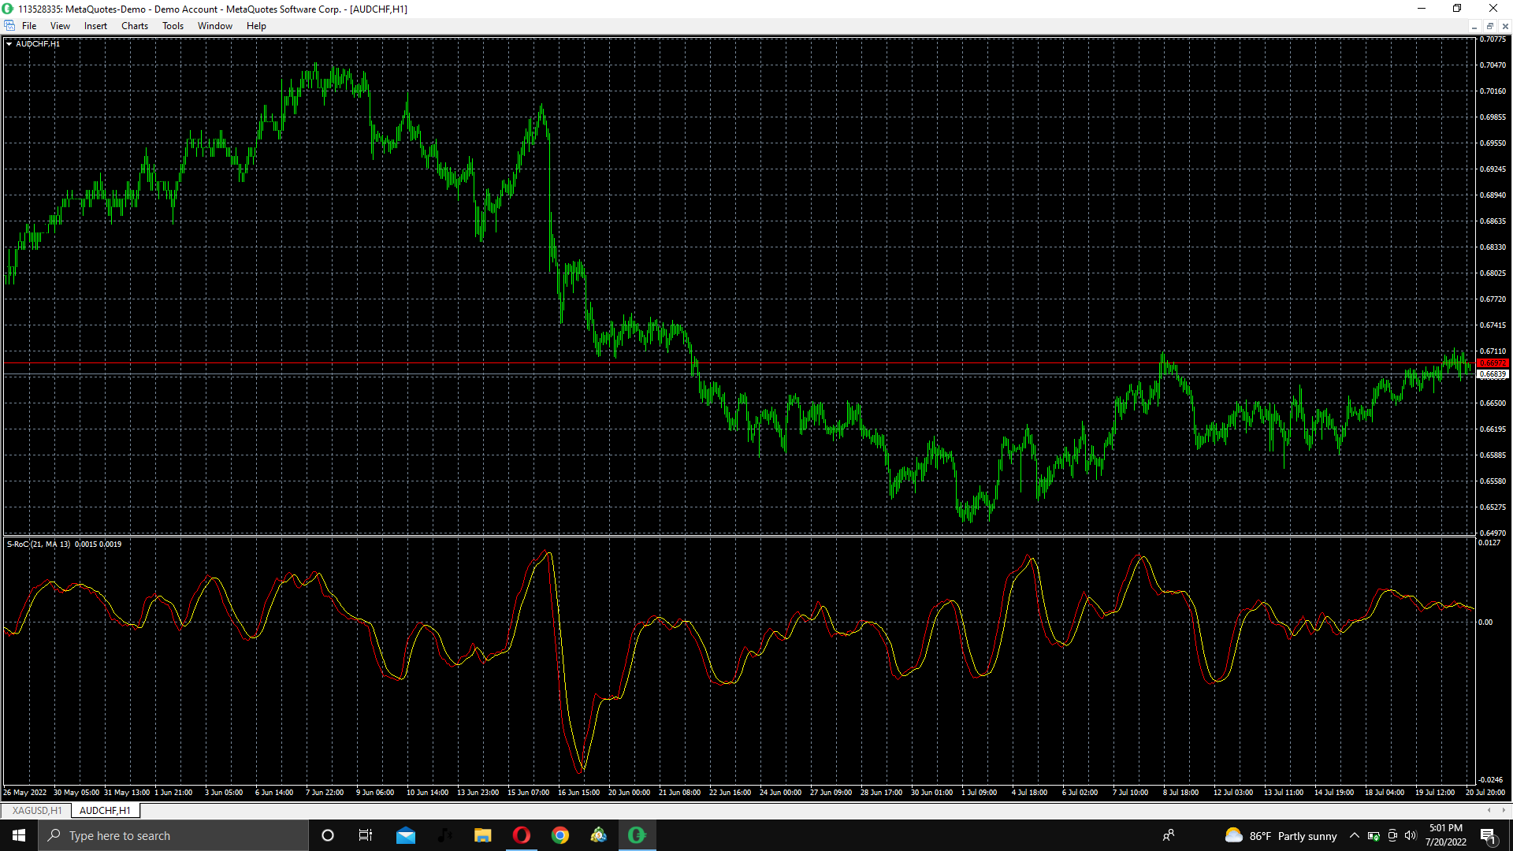Image resolution: width=1513 pixels, height=851 pixels.
Task: Open the Insert menu
Action: (95, 26)
